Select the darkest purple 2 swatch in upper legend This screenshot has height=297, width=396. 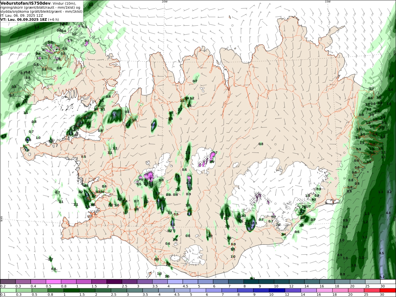pos(114,282)
